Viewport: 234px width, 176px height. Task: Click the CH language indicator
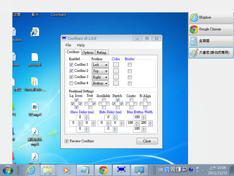coord(160,169)
